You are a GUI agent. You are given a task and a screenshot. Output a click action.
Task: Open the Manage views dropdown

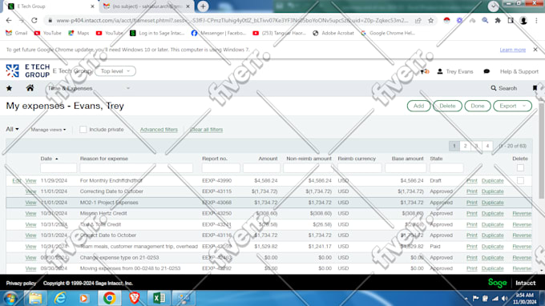tap(48, 130)
